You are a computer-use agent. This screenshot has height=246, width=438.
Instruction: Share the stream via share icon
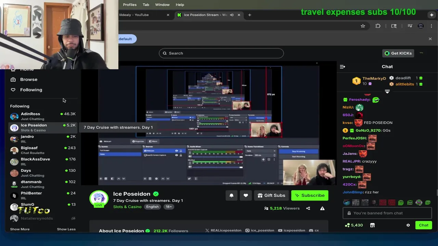(x=308, y=208)
